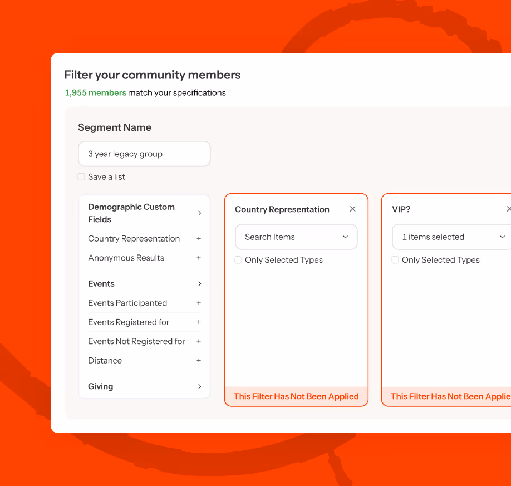This screenshot has height=486, width=511.
Task: Enable Only Selected Types in the VIP? card
Action: click(395, 260)
